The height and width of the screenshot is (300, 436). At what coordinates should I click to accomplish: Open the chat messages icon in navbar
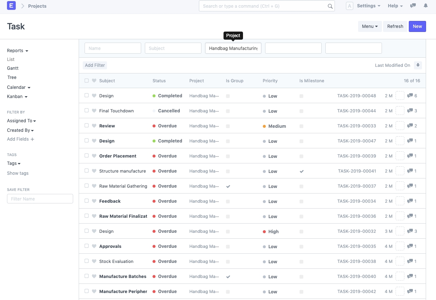pos(413,6)
